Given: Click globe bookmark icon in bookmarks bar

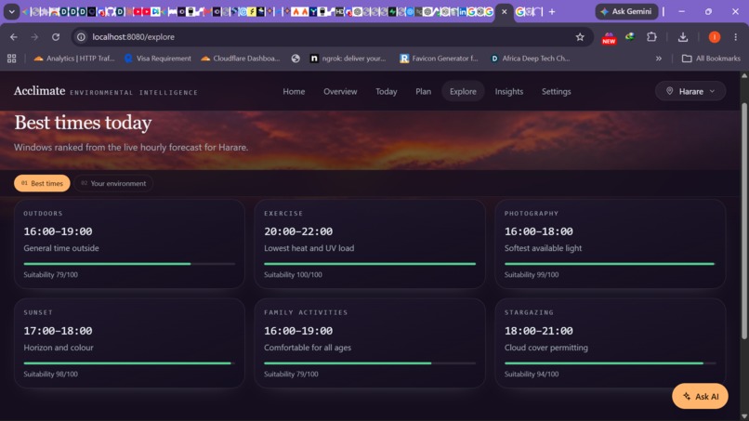Looking at the screenshot, I should (296, 59).
